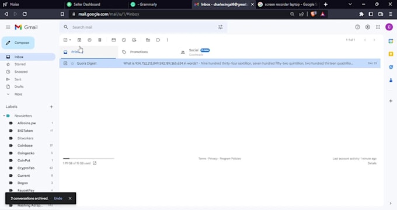Open search filter options icon
The height and width of the screenshot is (210, 397).
[221, 27]
